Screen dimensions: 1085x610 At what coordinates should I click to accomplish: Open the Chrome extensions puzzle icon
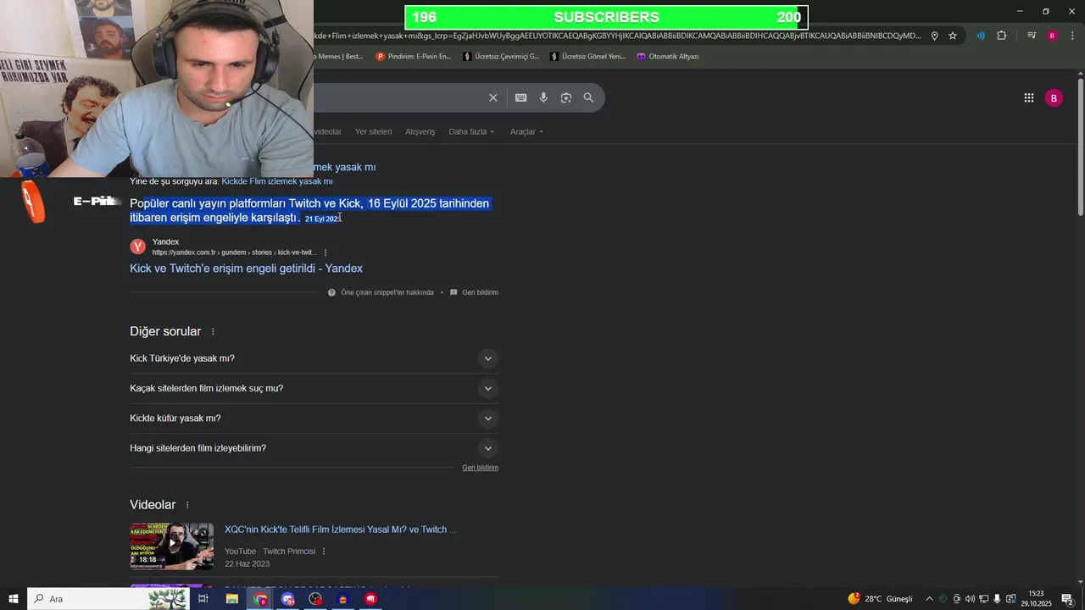pos(1002,36)
